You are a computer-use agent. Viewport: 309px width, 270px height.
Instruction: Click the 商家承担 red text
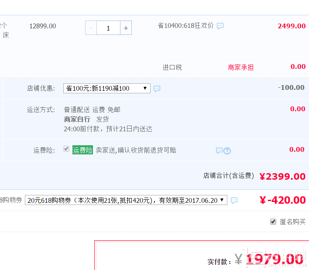point(240,67)
